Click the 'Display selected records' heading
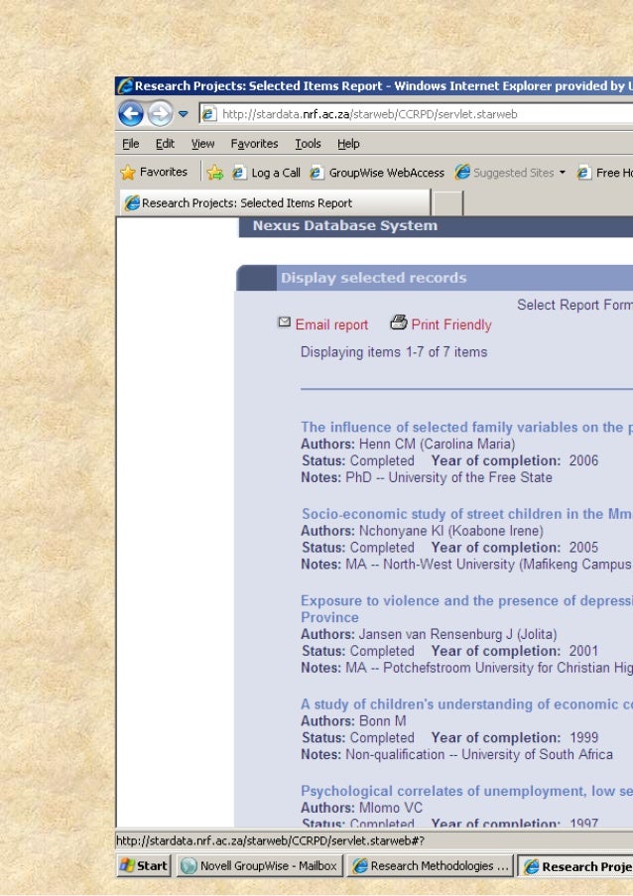 click(x=374, y=278)
